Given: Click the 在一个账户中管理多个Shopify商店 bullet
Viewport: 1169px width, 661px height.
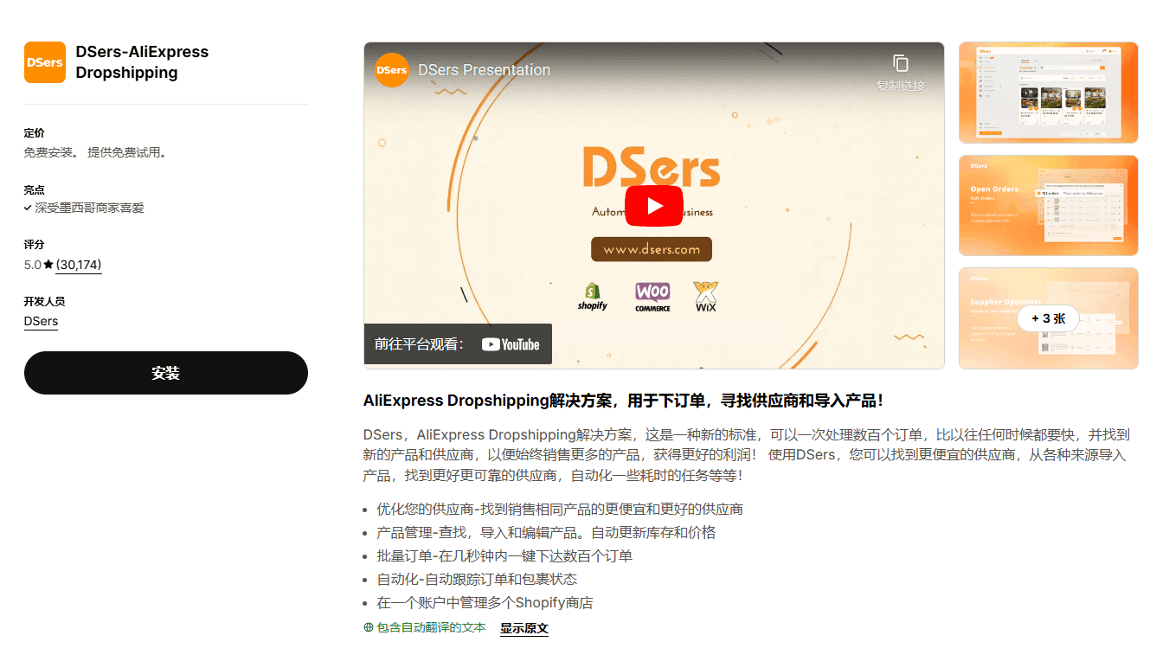Looking at the screenshot, I should click(485, 602).
